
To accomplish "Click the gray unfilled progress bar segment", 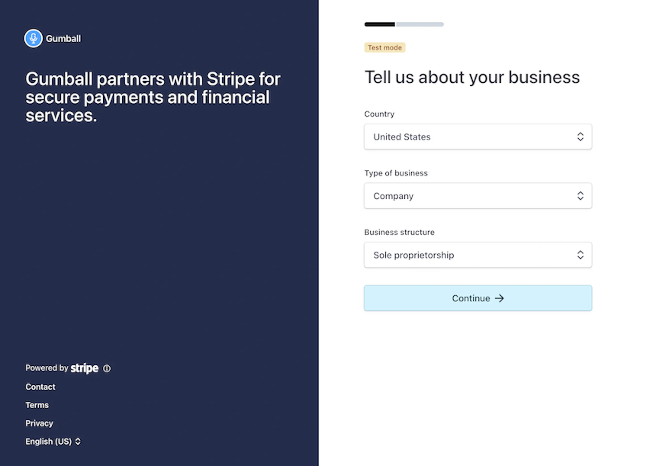I will [420, 24].
